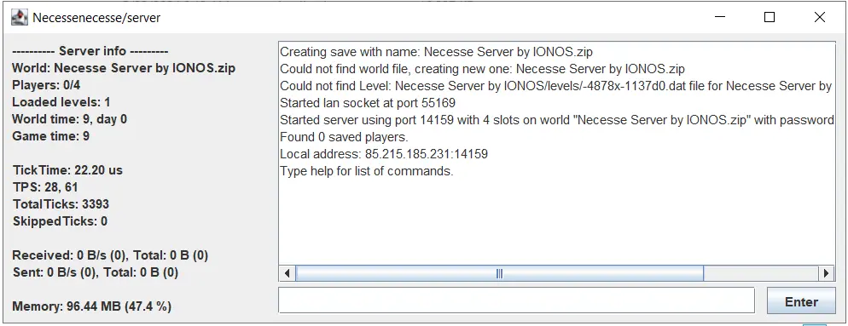Click the horizontal scrollbar right arrow
The image size is (848, 326).
click(x=827, y=273)
